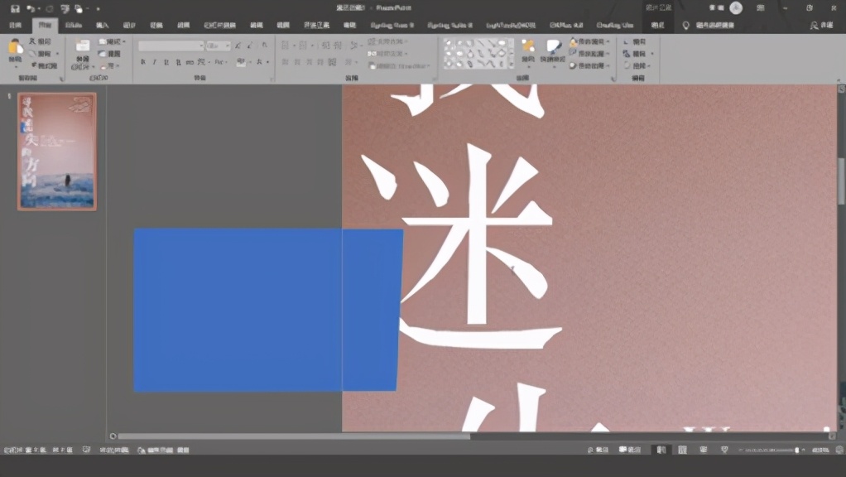Open the font color picker
This screenshot has width=846, height=477.
(x=262, y=63)
